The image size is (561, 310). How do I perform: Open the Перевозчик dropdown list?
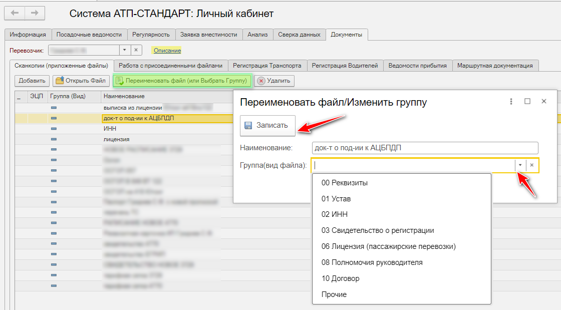coord(125,50)
